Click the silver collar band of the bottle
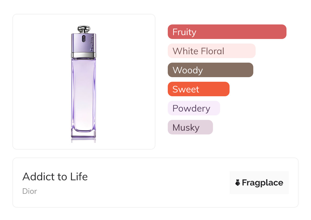311x220 pixels. pyautogui.click(x=83, y=54)
